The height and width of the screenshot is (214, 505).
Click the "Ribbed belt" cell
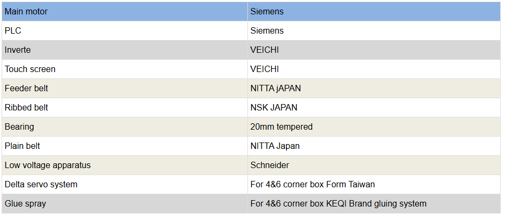coord(26,107)
